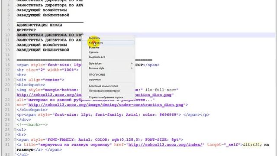Click the uppercase ЗАВЕДУЮЩИЙ ХОЗЯЙСТВОМ on line 12
This screenshot has width=277, height=156.
coord(42,45)
